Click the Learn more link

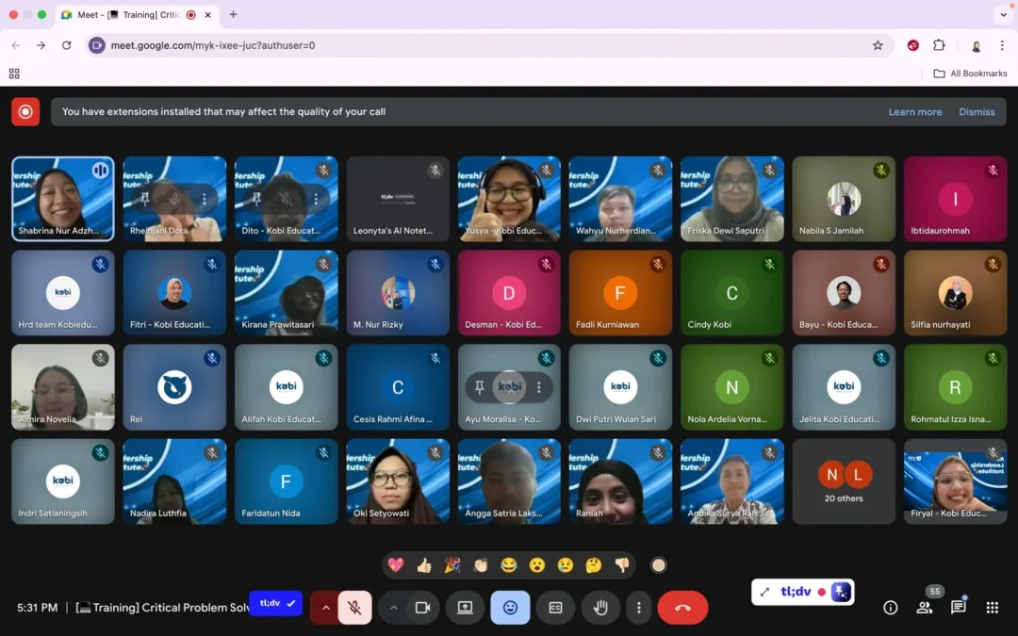coord(914,111)
